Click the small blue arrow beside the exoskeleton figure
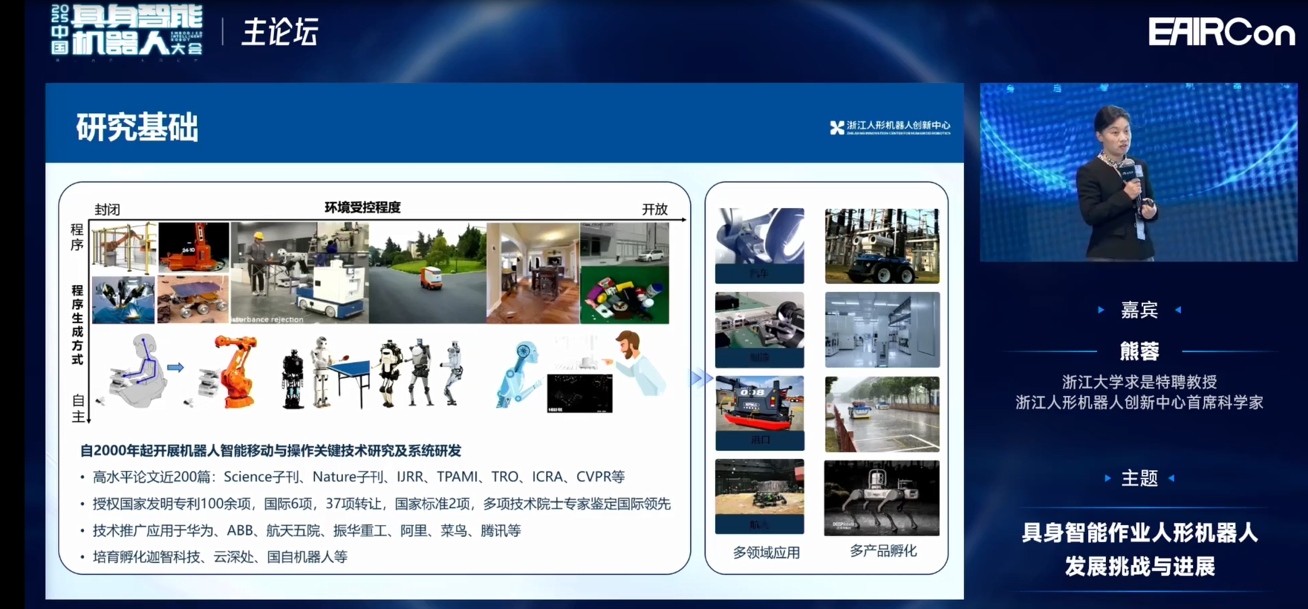The width and height of the screenshot is (1308, 609). point(175,368)
